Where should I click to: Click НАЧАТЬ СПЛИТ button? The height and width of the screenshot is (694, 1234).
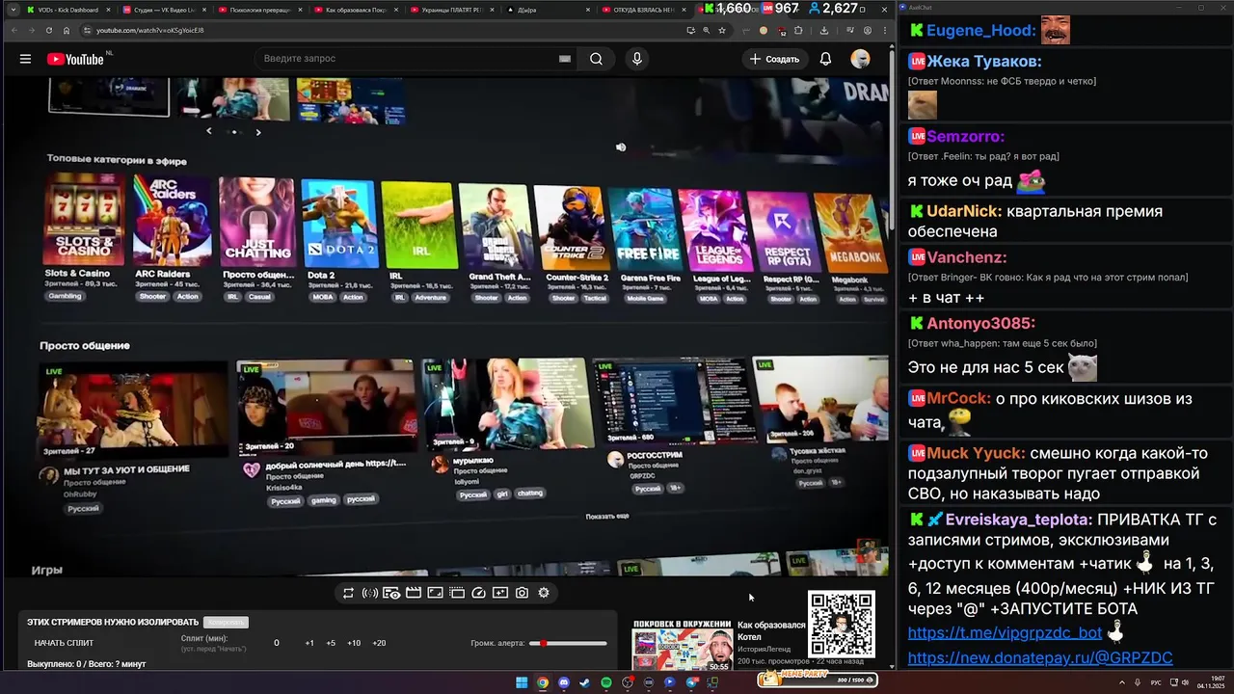[x=65, y=643]
